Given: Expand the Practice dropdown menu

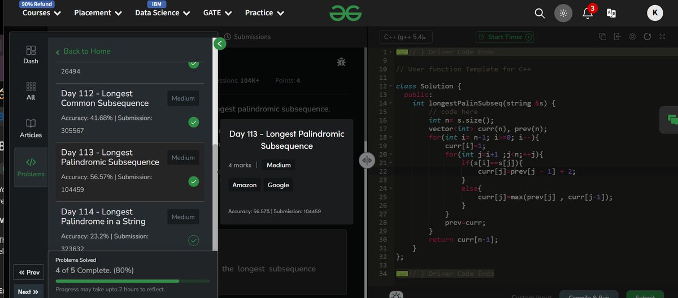Looking at the screenshot, I should (x=264, y=12).
